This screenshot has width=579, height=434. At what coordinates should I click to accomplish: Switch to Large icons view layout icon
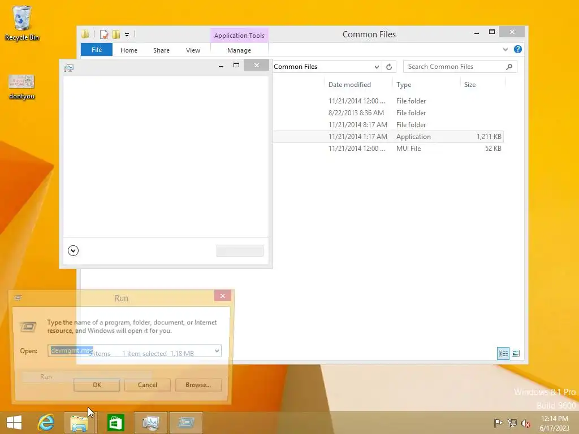(516, 354)
